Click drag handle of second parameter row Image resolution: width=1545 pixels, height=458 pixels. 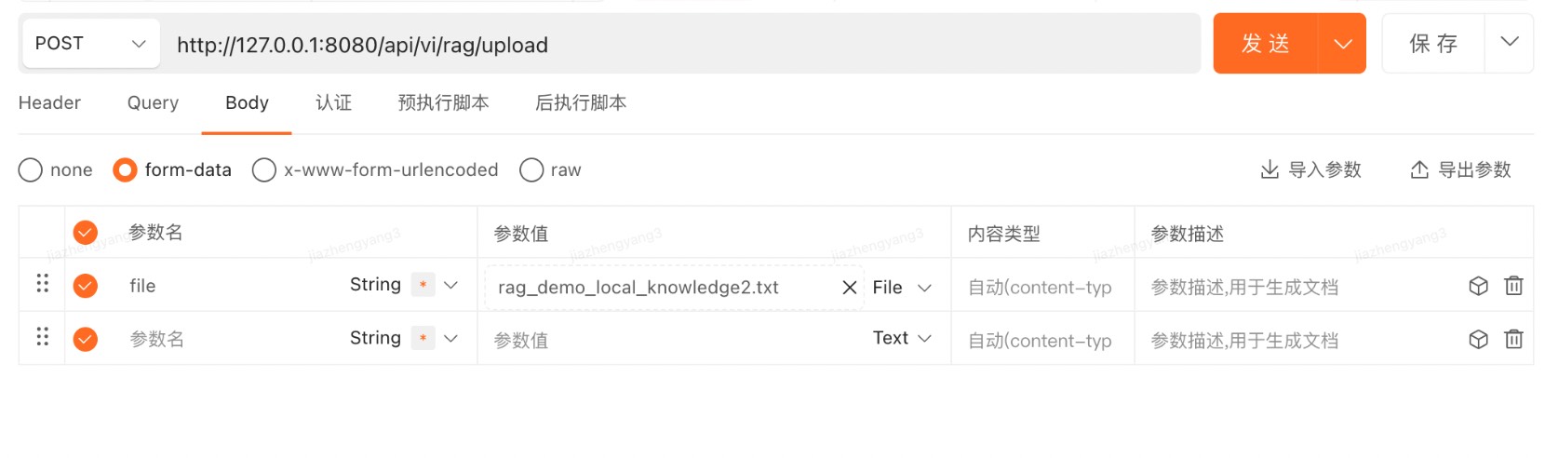tap(42, 336)
